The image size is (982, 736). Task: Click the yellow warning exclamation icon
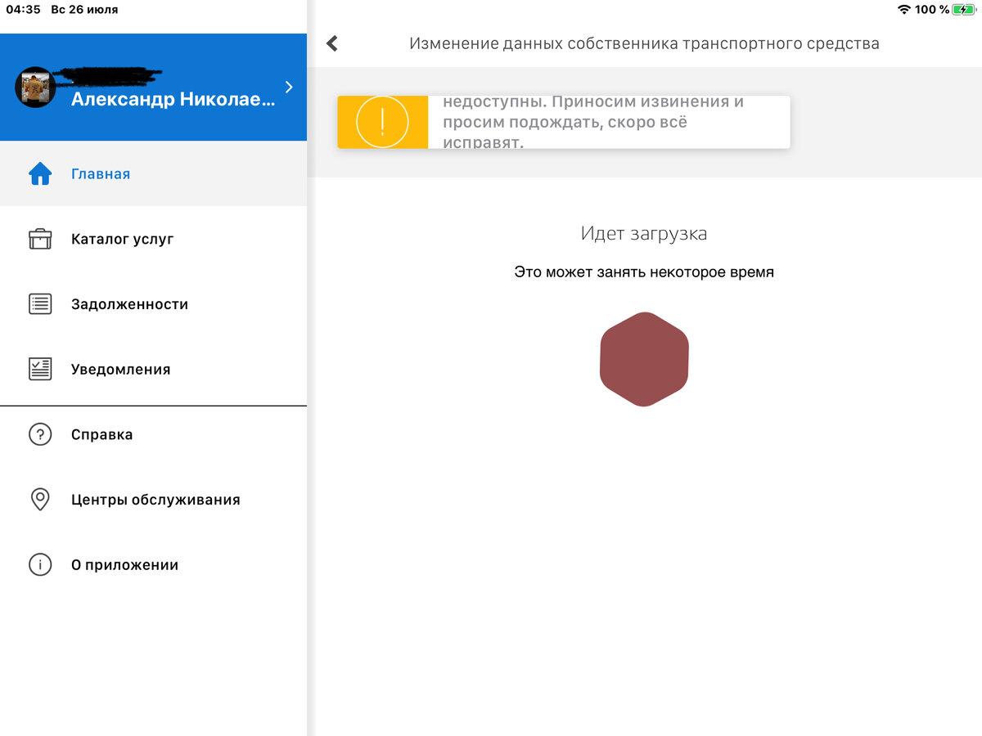point(381,122)
